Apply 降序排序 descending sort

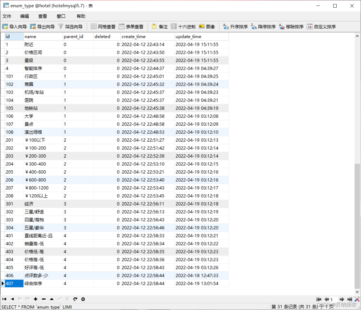click(263, 27)
